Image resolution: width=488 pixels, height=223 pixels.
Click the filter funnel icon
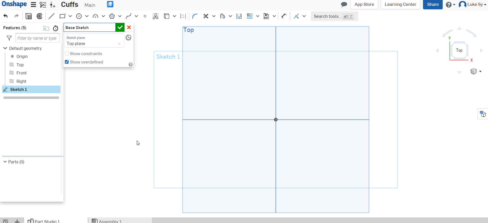click(9, 38)
